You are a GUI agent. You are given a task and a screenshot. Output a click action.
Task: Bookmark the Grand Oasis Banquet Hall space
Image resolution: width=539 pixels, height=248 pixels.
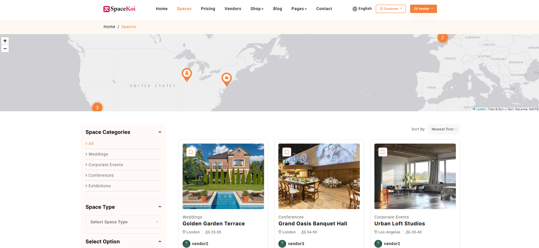[287, 152]
